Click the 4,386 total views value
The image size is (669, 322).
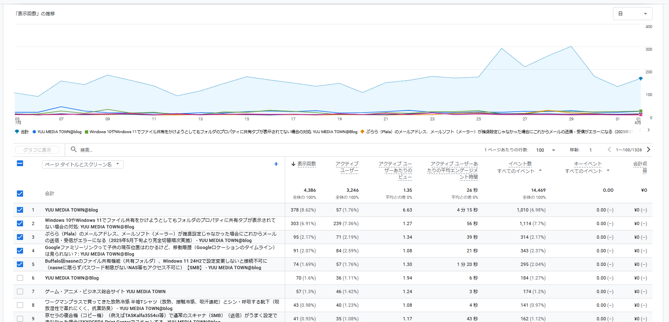pyautogui.click(x=310, y=190)
